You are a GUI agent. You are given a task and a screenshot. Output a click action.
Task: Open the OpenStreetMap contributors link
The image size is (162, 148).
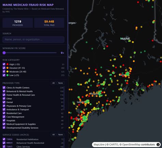coord(138,145)
